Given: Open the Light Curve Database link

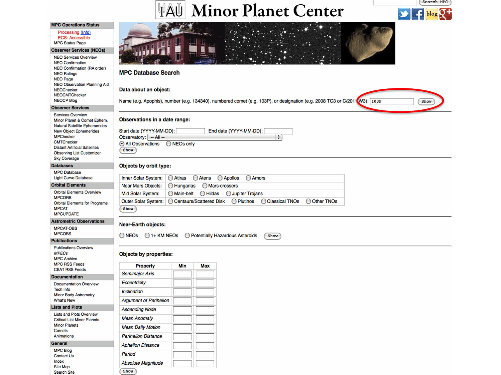Looking at the screenshot, I should pos(73,178).
